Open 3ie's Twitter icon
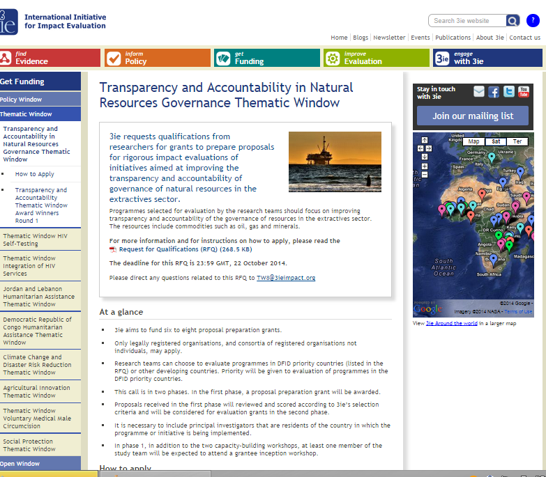 click(508, 92)
